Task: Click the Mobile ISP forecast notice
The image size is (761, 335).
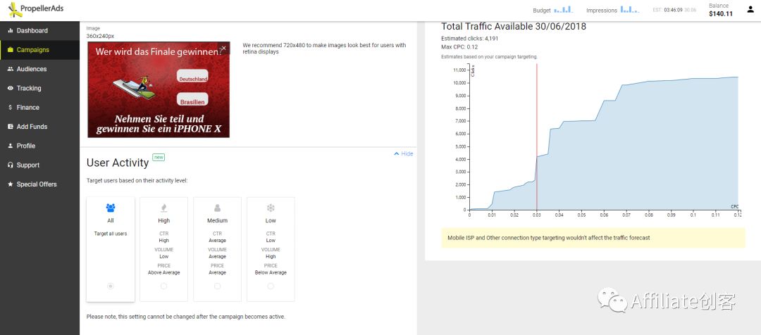Action: pyautogui.click(x=593, y=238)
